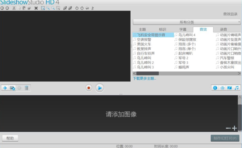Switch to the 录音 tab
Viewport: 242px width, 148px height.
point(223,29)
